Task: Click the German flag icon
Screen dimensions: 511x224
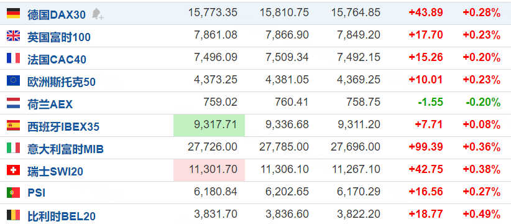Action: coord(13,13)
